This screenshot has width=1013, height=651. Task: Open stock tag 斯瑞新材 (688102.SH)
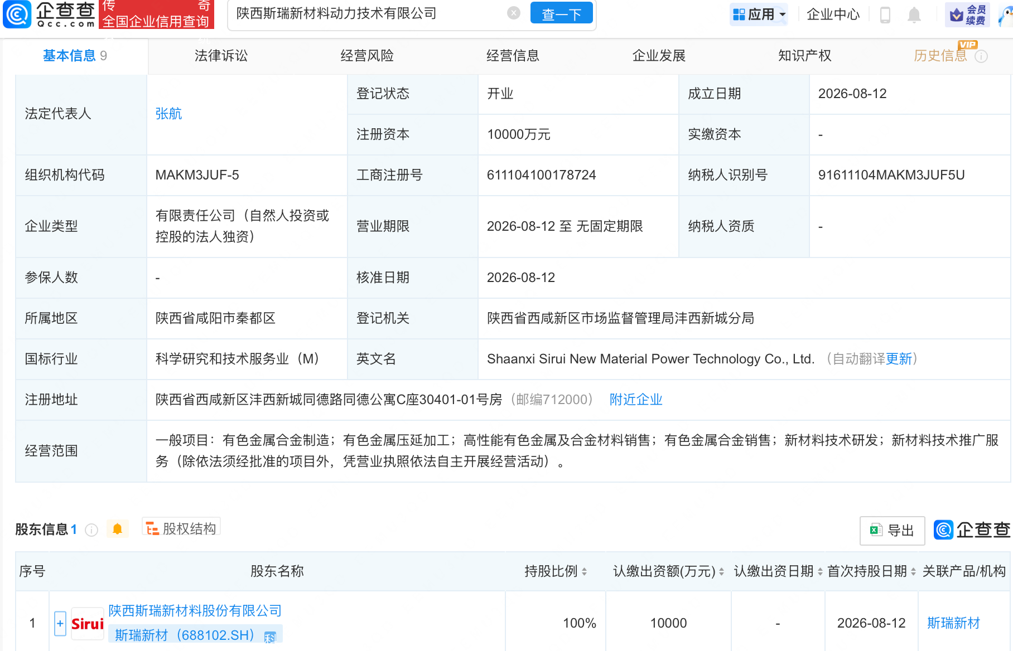195,635
